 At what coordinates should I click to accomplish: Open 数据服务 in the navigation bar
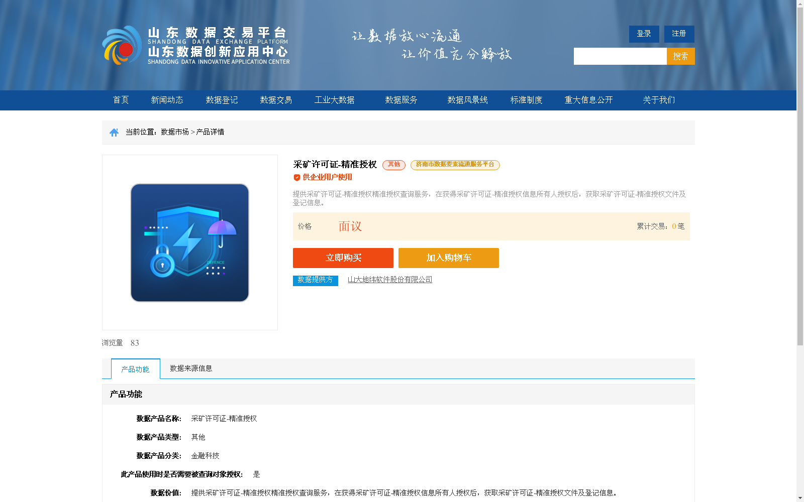tap(401, 100)
